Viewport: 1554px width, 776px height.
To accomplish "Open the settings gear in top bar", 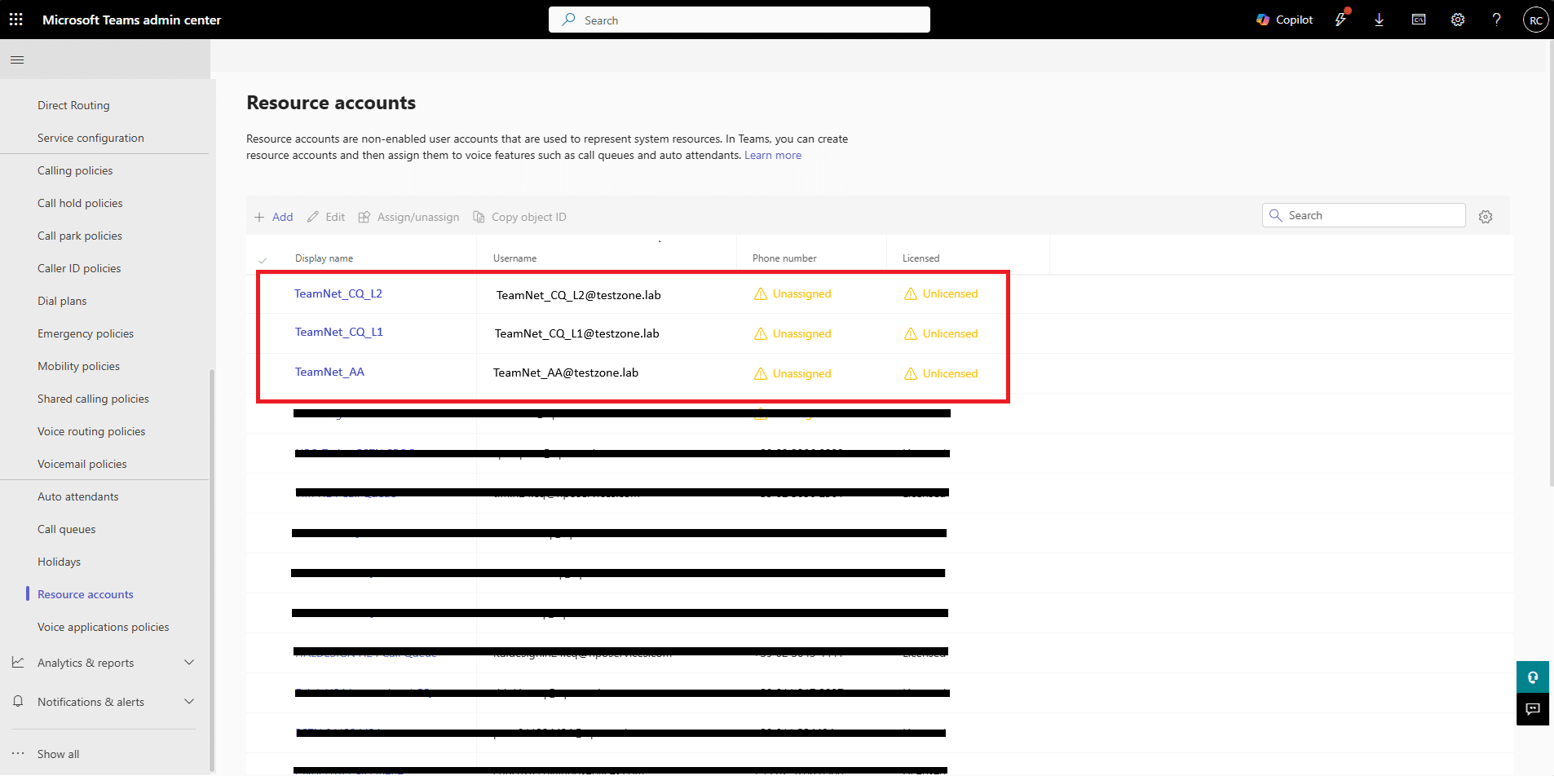I will click(1457, 20).
